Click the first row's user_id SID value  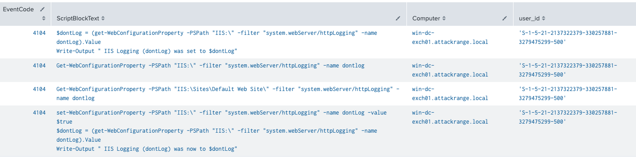[568, 38]
